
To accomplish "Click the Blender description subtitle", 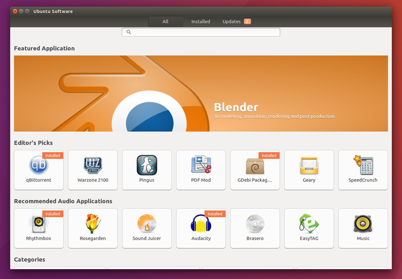I will pos(275,116).
